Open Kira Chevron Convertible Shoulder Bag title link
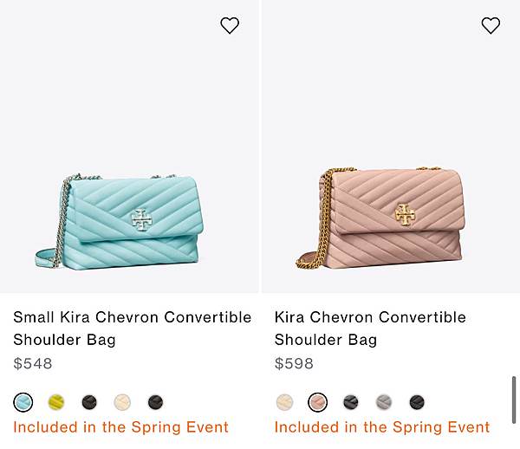The image size is (520, 449). (x=370, y=329)
